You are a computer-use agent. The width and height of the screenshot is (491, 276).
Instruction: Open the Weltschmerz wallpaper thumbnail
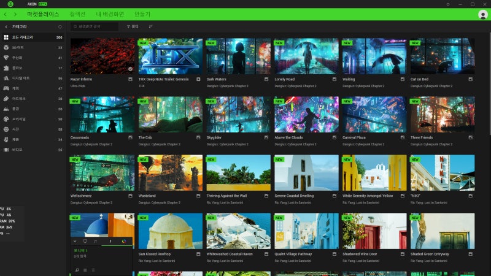(102, 173)
